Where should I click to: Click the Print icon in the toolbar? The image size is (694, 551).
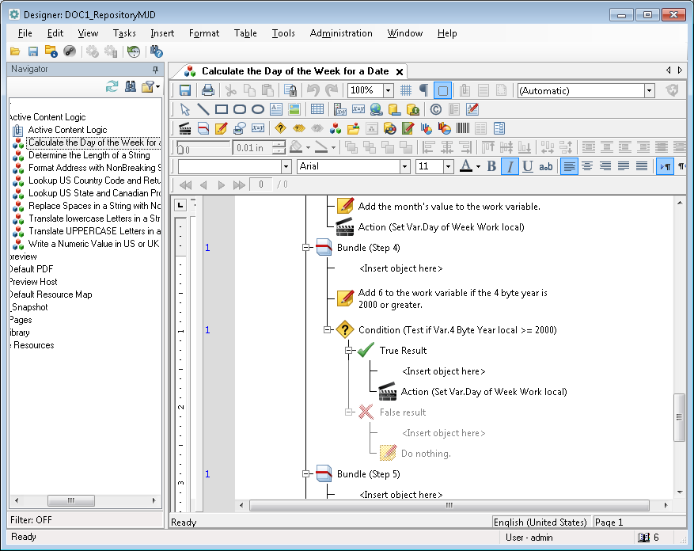pyautogui.click(x=208, y=90)
